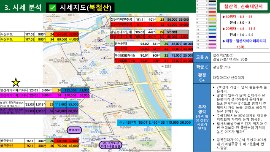Click the 철산역, 신축대단지 title box
The height and width of the screenshot is (152, 270).
coord(243,7)
